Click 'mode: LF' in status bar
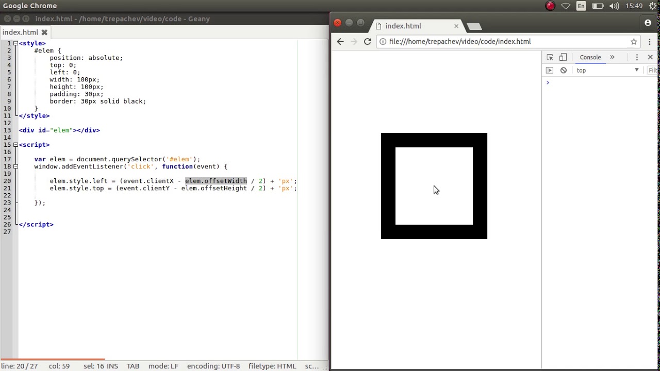The image size is (660, 371). point(163,366)
